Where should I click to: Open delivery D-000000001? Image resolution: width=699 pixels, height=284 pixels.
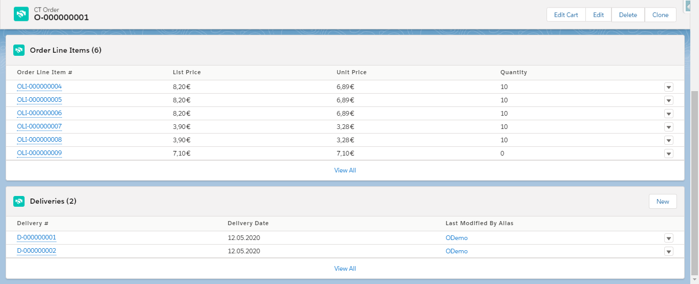pos(36,237)
